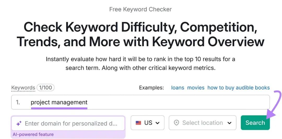Click the row number "1." in keyword list
The image size is (282, 139).
coord(18,102)
